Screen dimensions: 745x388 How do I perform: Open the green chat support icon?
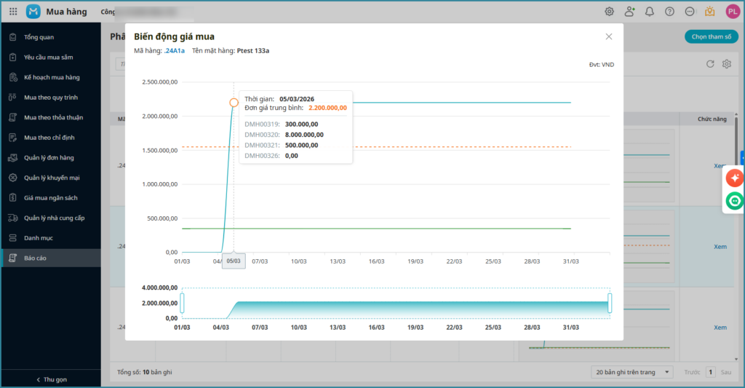coord(734,201)
